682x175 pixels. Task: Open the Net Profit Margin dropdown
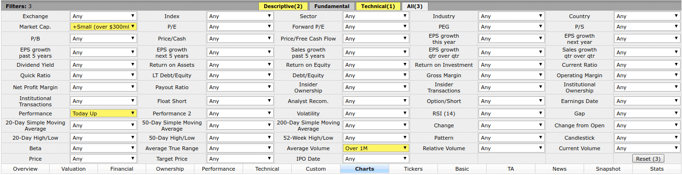tap(104, 87)
